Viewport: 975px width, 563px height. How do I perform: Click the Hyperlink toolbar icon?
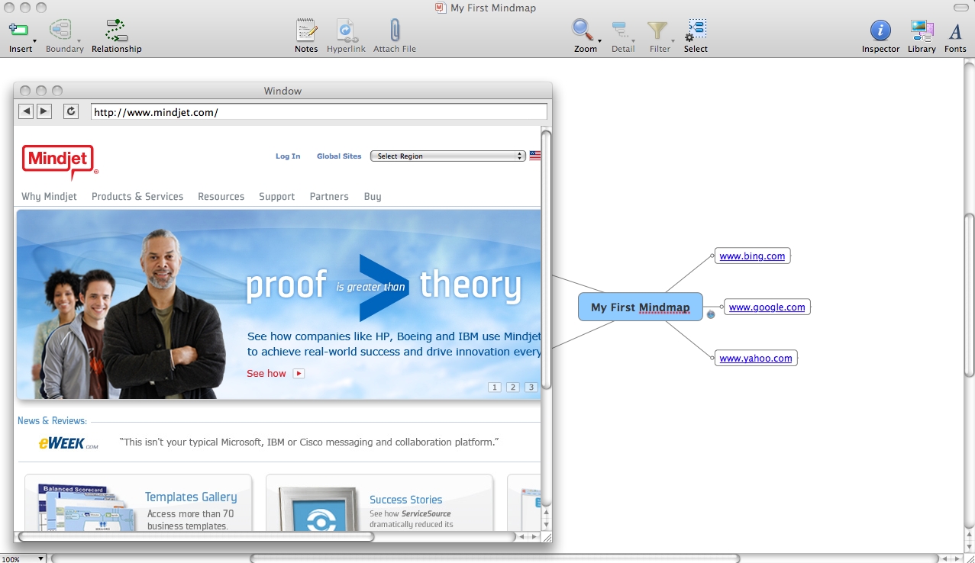tap(346, 31)
